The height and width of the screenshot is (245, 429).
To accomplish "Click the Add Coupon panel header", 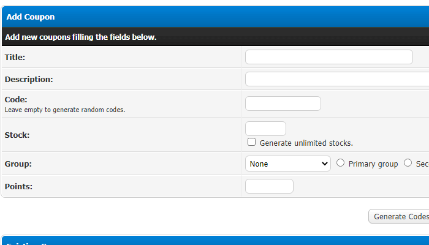I will pos(31,17).
